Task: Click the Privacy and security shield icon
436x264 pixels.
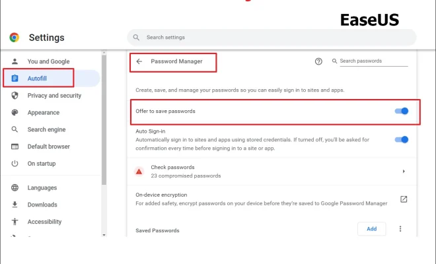Action: tap(15, 96)
